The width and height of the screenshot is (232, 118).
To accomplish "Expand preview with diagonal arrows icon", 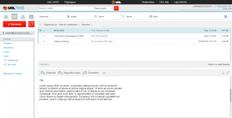I will click(228, 73).
